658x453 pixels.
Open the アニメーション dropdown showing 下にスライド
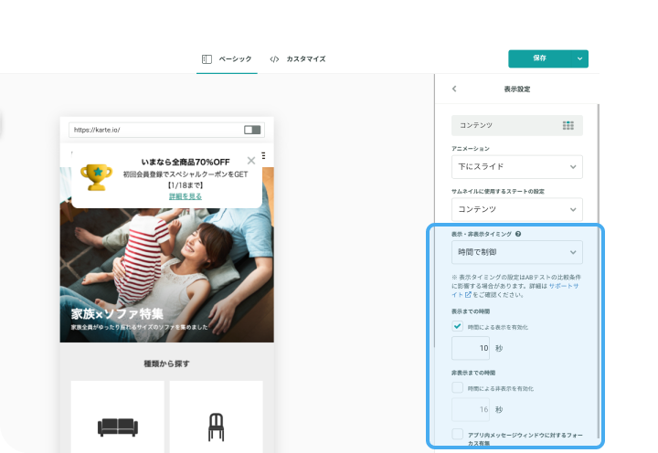[x=517, y=167]
